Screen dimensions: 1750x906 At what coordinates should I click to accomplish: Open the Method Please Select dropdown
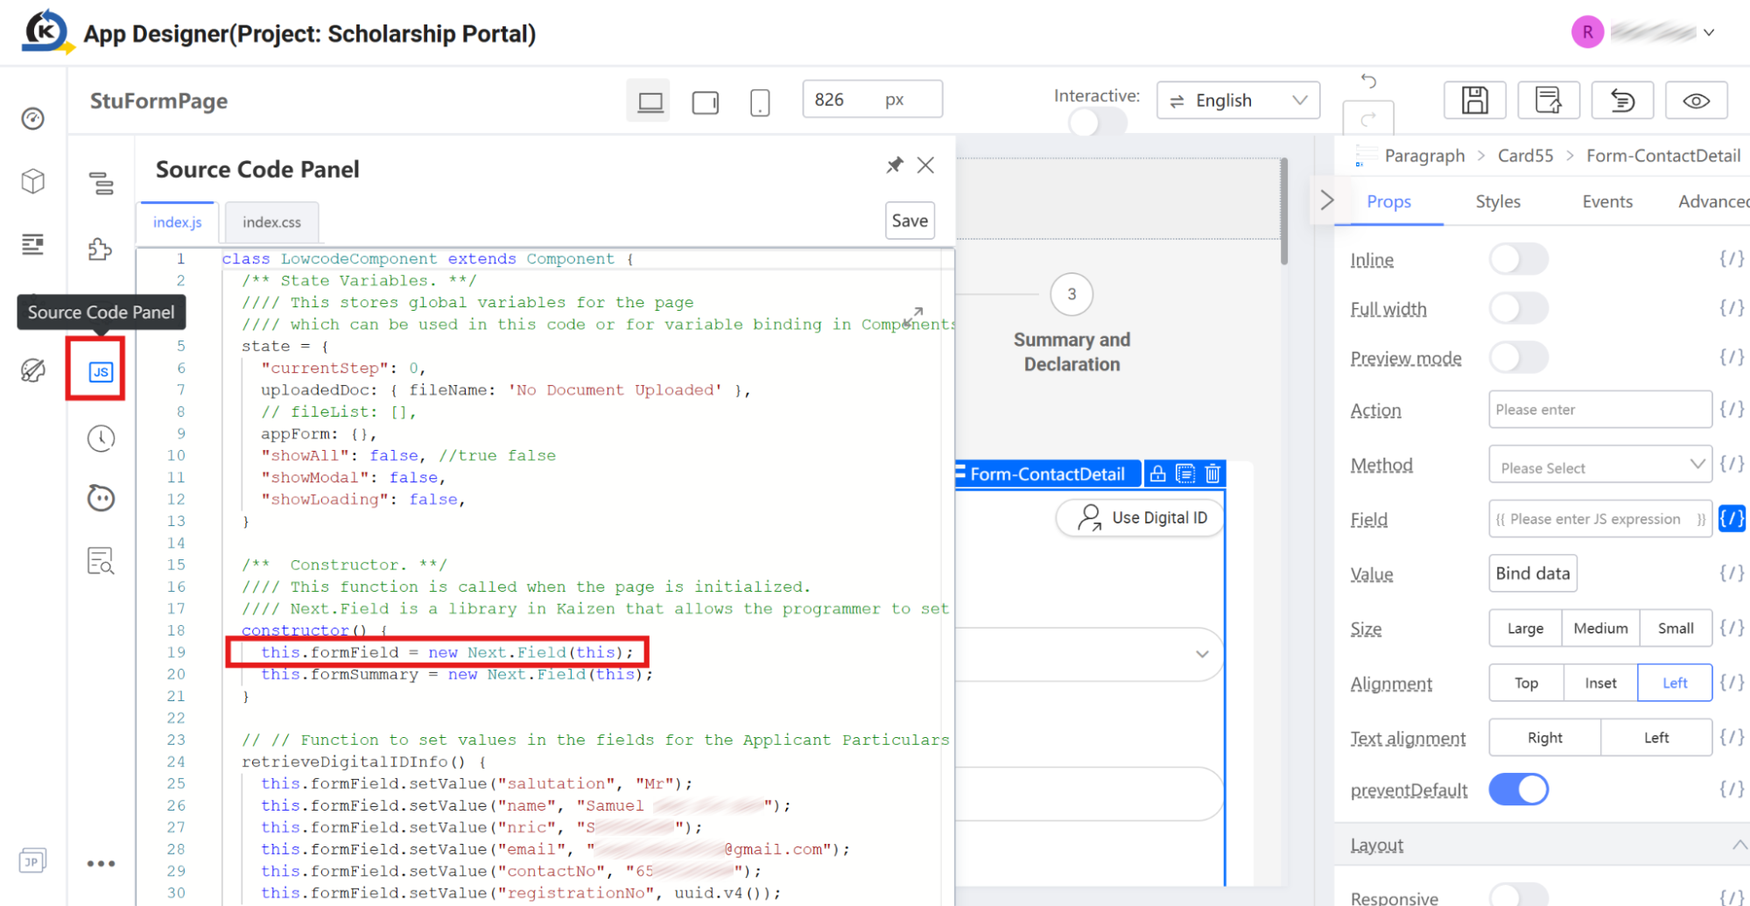click(x=1599, y=465)
